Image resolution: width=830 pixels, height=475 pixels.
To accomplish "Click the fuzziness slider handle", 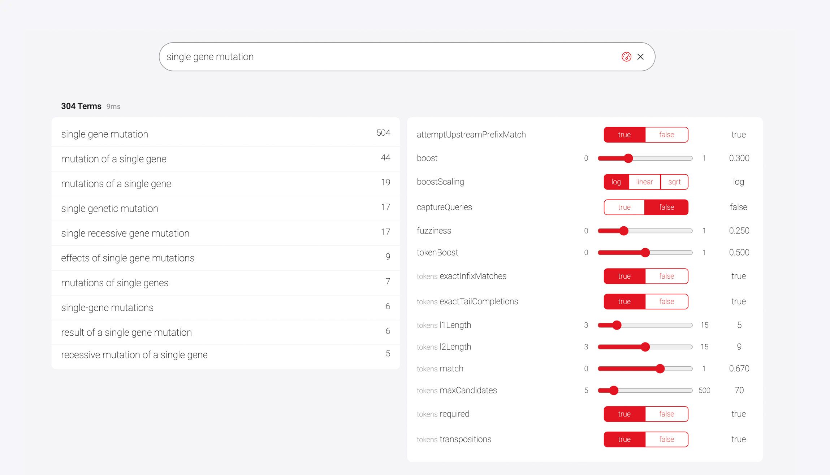I will pos(624,231).
